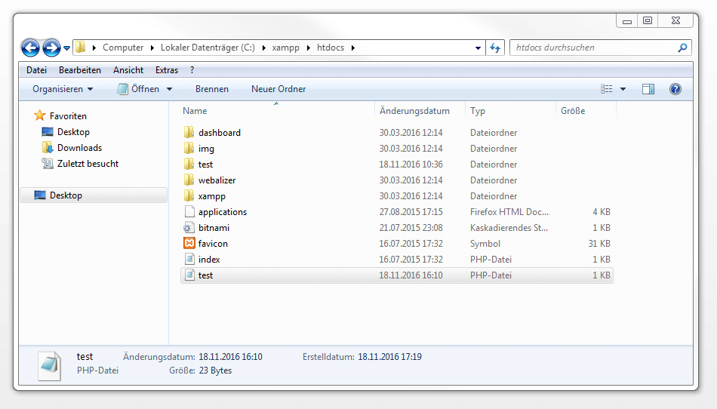Open the Datei menu
The image size is (717, 409).
pos(36,70)
